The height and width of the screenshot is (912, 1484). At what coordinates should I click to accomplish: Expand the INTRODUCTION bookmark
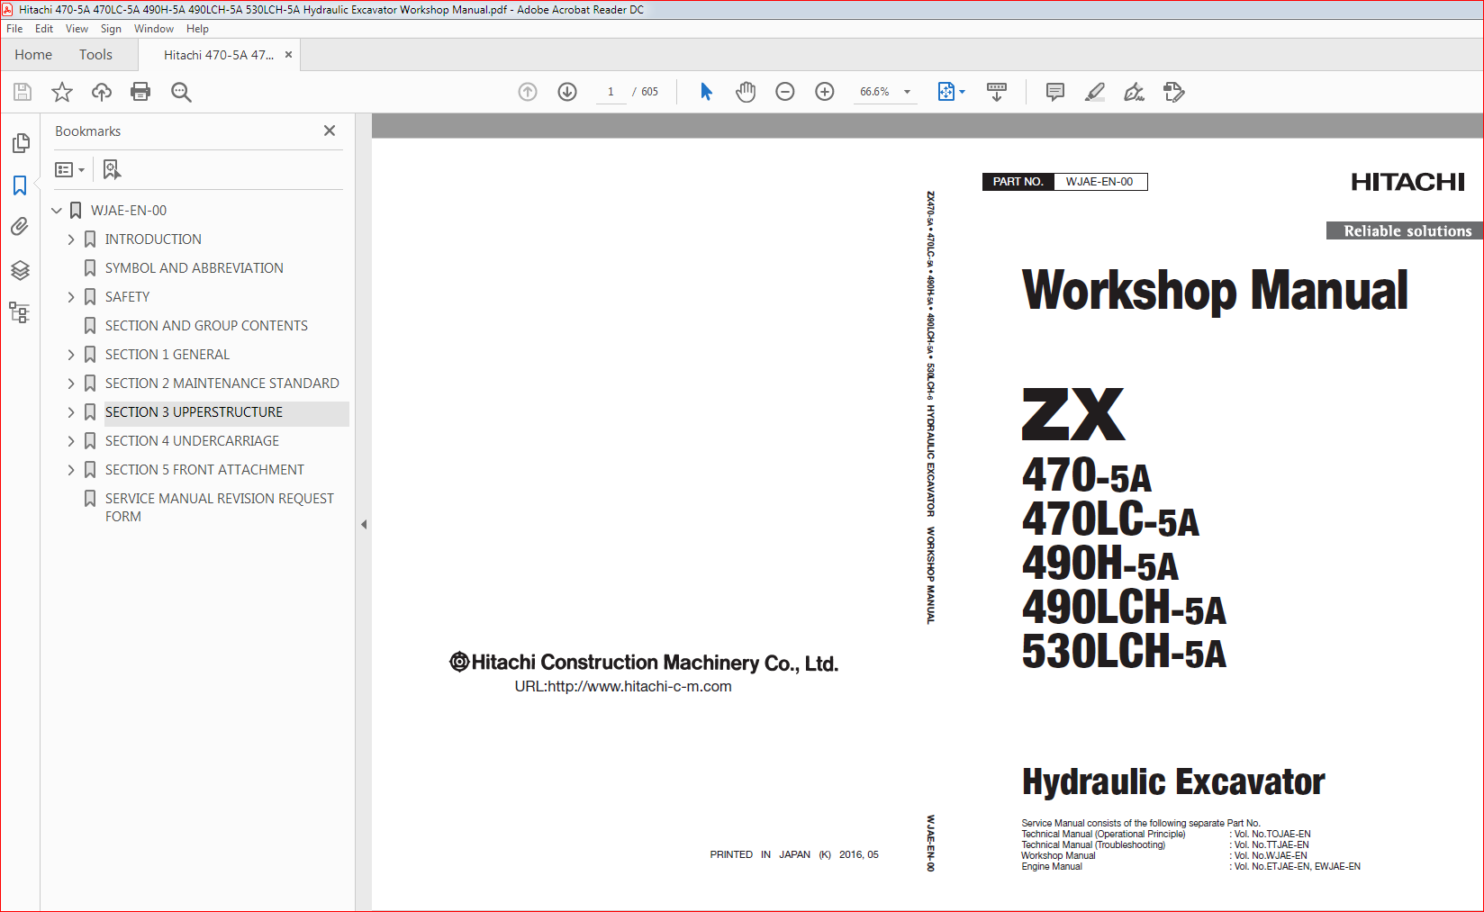point(71,239)
